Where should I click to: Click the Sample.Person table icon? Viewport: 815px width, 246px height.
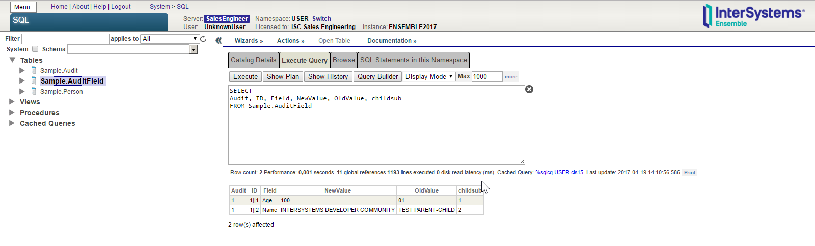pyautogui.click(x=34, y=91)
